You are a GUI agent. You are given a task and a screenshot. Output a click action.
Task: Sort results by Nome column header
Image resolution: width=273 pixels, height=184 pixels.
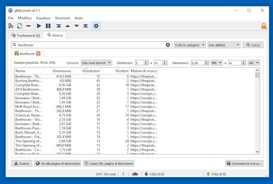pos(29,71)
